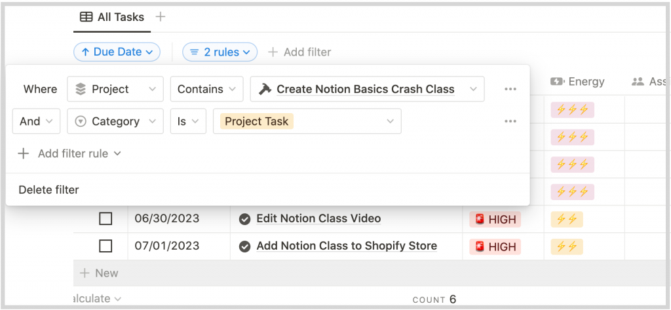
Task: Open the Is condition dropdown
Action: click(188, 121)
